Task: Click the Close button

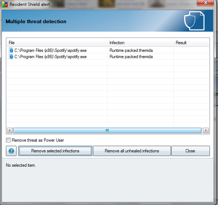Action: (190, 151)
